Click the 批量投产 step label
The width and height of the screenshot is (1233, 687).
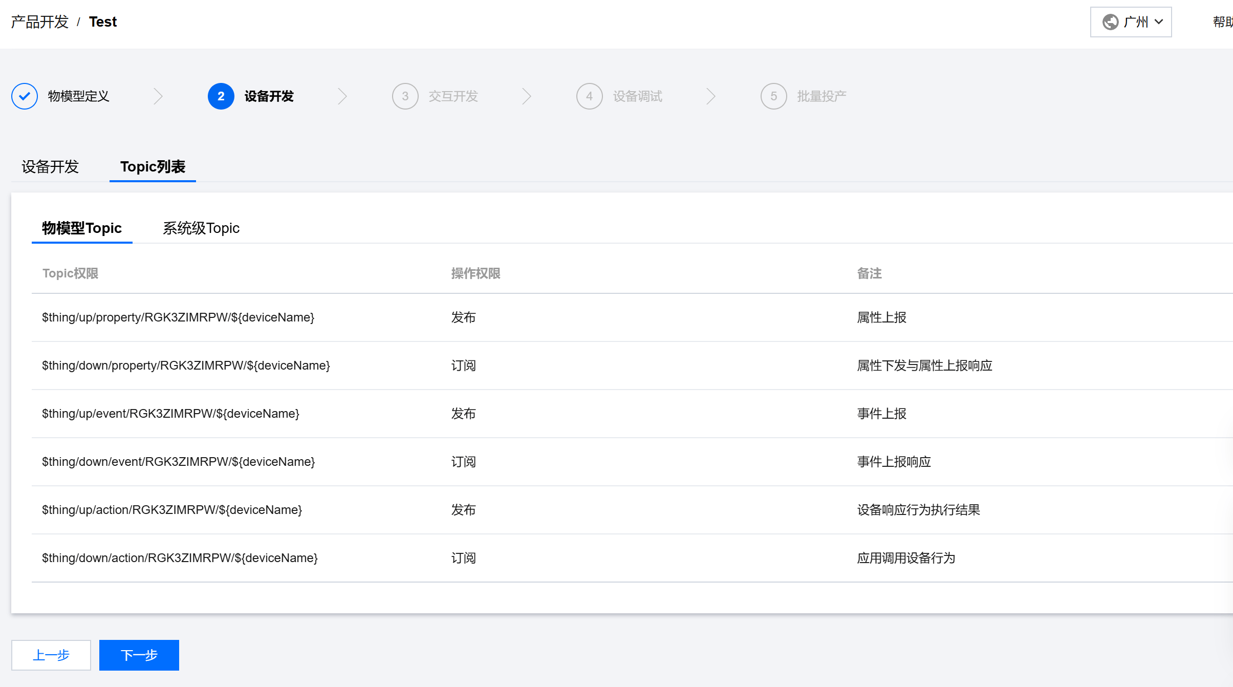821,96
